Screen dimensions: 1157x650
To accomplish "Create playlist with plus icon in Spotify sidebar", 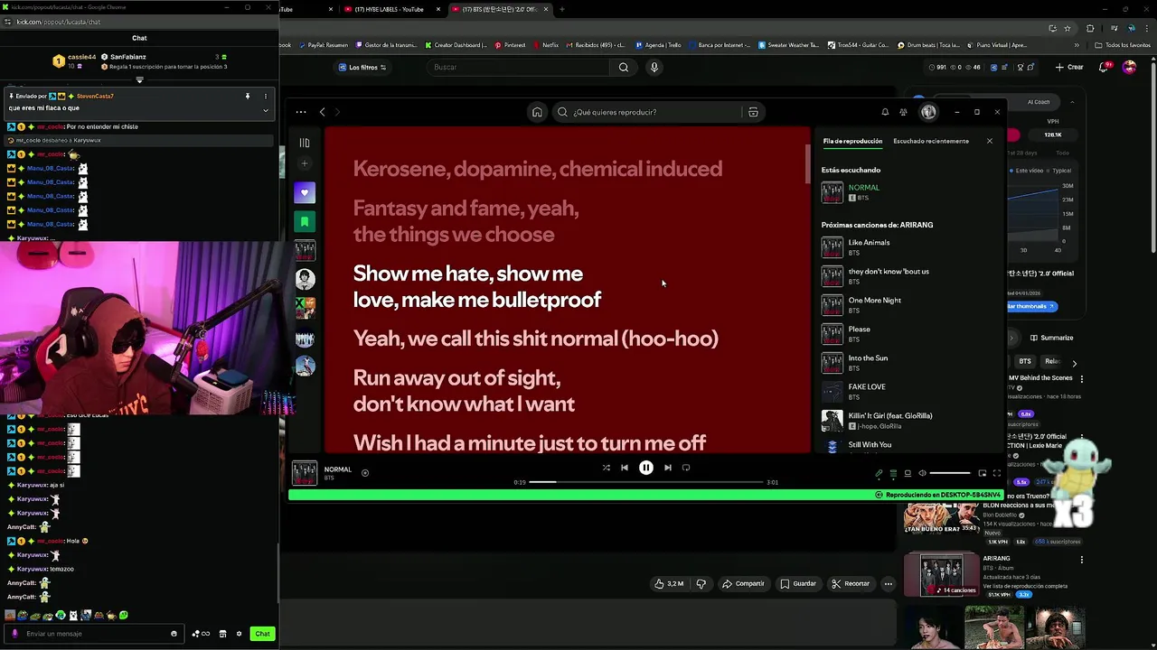I will point(305,163).
